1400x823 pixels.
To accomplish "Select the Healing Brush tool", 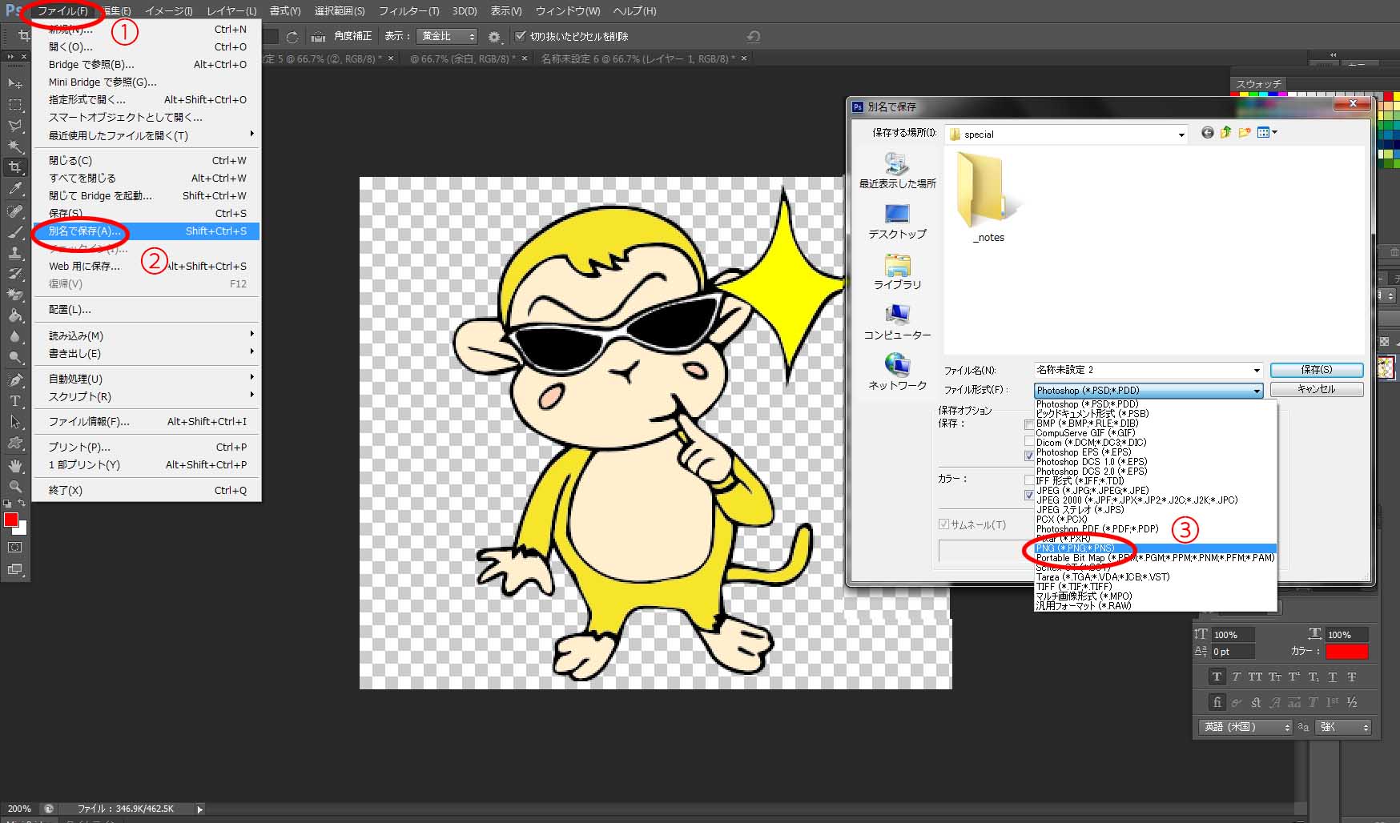I will [15, 211].
